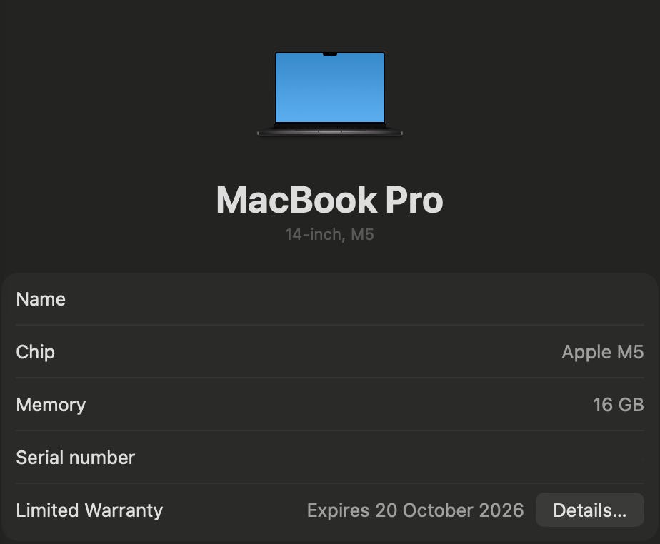Select the MacBook Pro title text
This screenshot has height=544, width=660.
coord(329,201)
